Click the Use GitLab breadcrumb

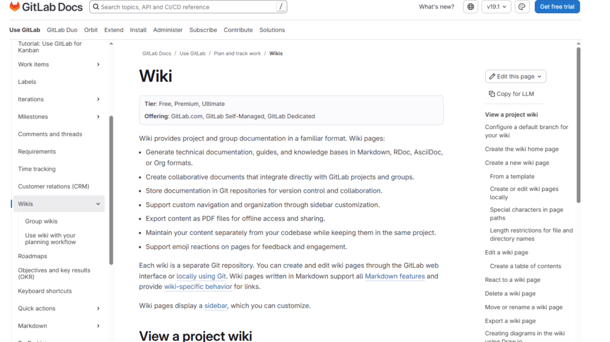(192, 54)
